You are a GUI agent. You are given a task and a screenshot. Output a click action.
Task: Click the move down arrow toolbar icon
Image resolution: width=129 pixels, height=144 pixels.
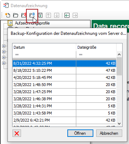[57, 15]
